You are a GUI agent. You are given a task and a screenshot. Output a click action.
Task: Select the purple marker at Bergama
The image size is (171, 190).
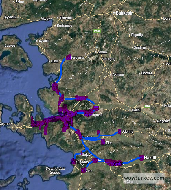pyautogui.click(x=68, y=57)
